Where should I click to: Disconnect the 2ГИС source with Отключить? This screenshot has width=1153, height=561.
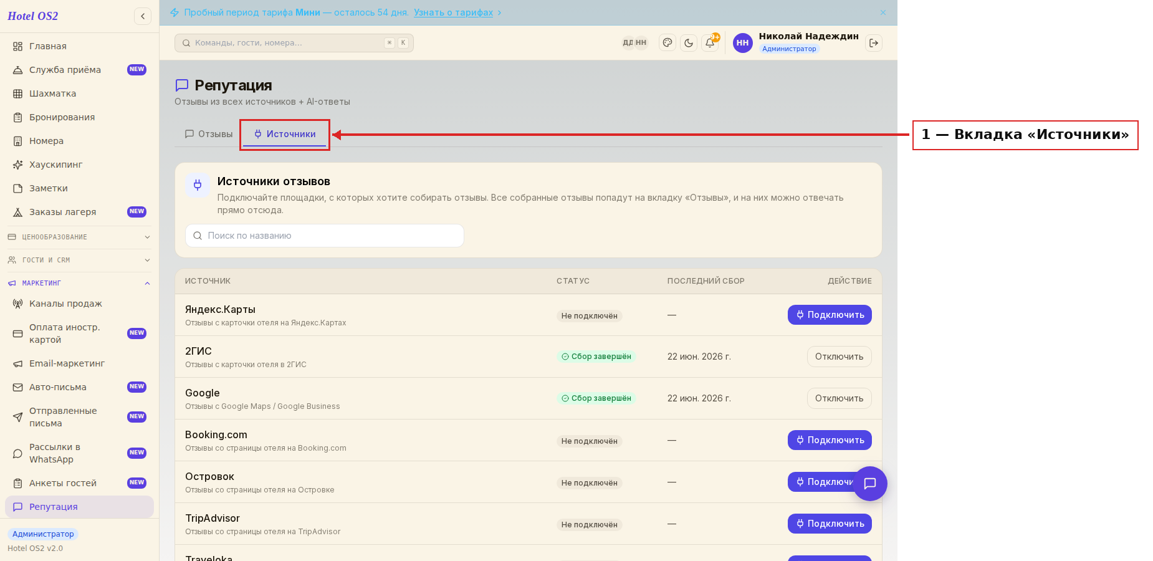[839, 357]
